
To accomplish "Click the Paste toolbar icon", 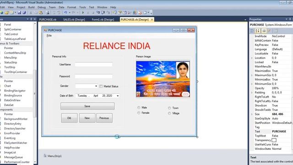I will (41, 13).
